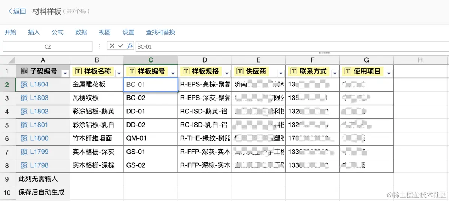Open sub-code link L1799
Screen dimensions: 449x201
(39, 152)
